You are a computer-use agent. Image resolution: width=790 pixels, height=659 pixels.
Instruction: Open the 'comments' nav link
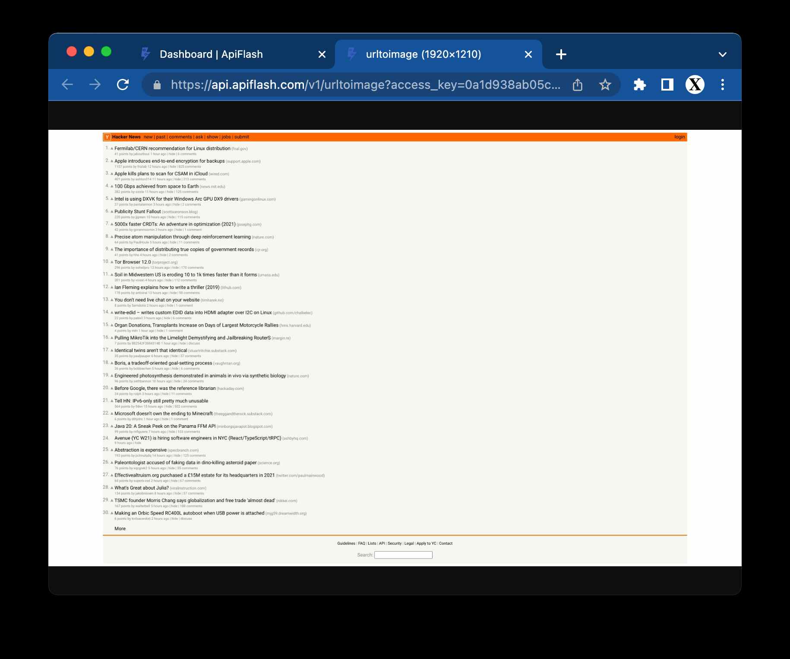[180, 137]
